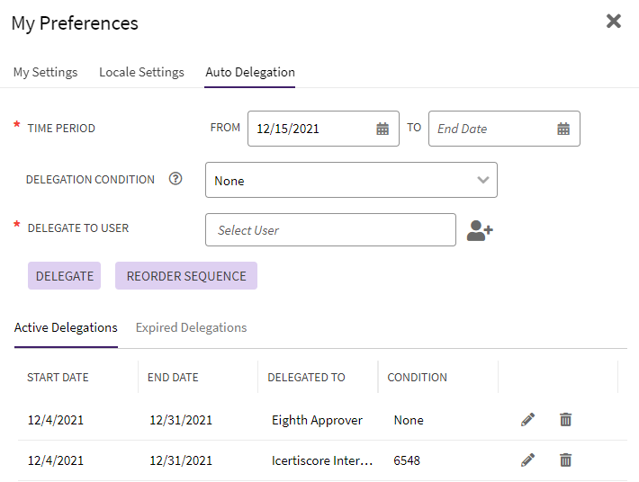
Task: Delete the Eighth Approver delegation
Action: 565,420
